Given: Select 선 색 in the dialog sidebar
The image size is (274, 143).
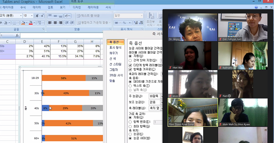Looking at the screenshot, I should (x=113, y=59).
